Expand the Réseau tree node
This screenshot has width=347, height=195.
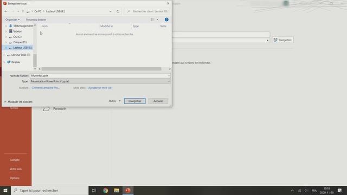[4, 62]
